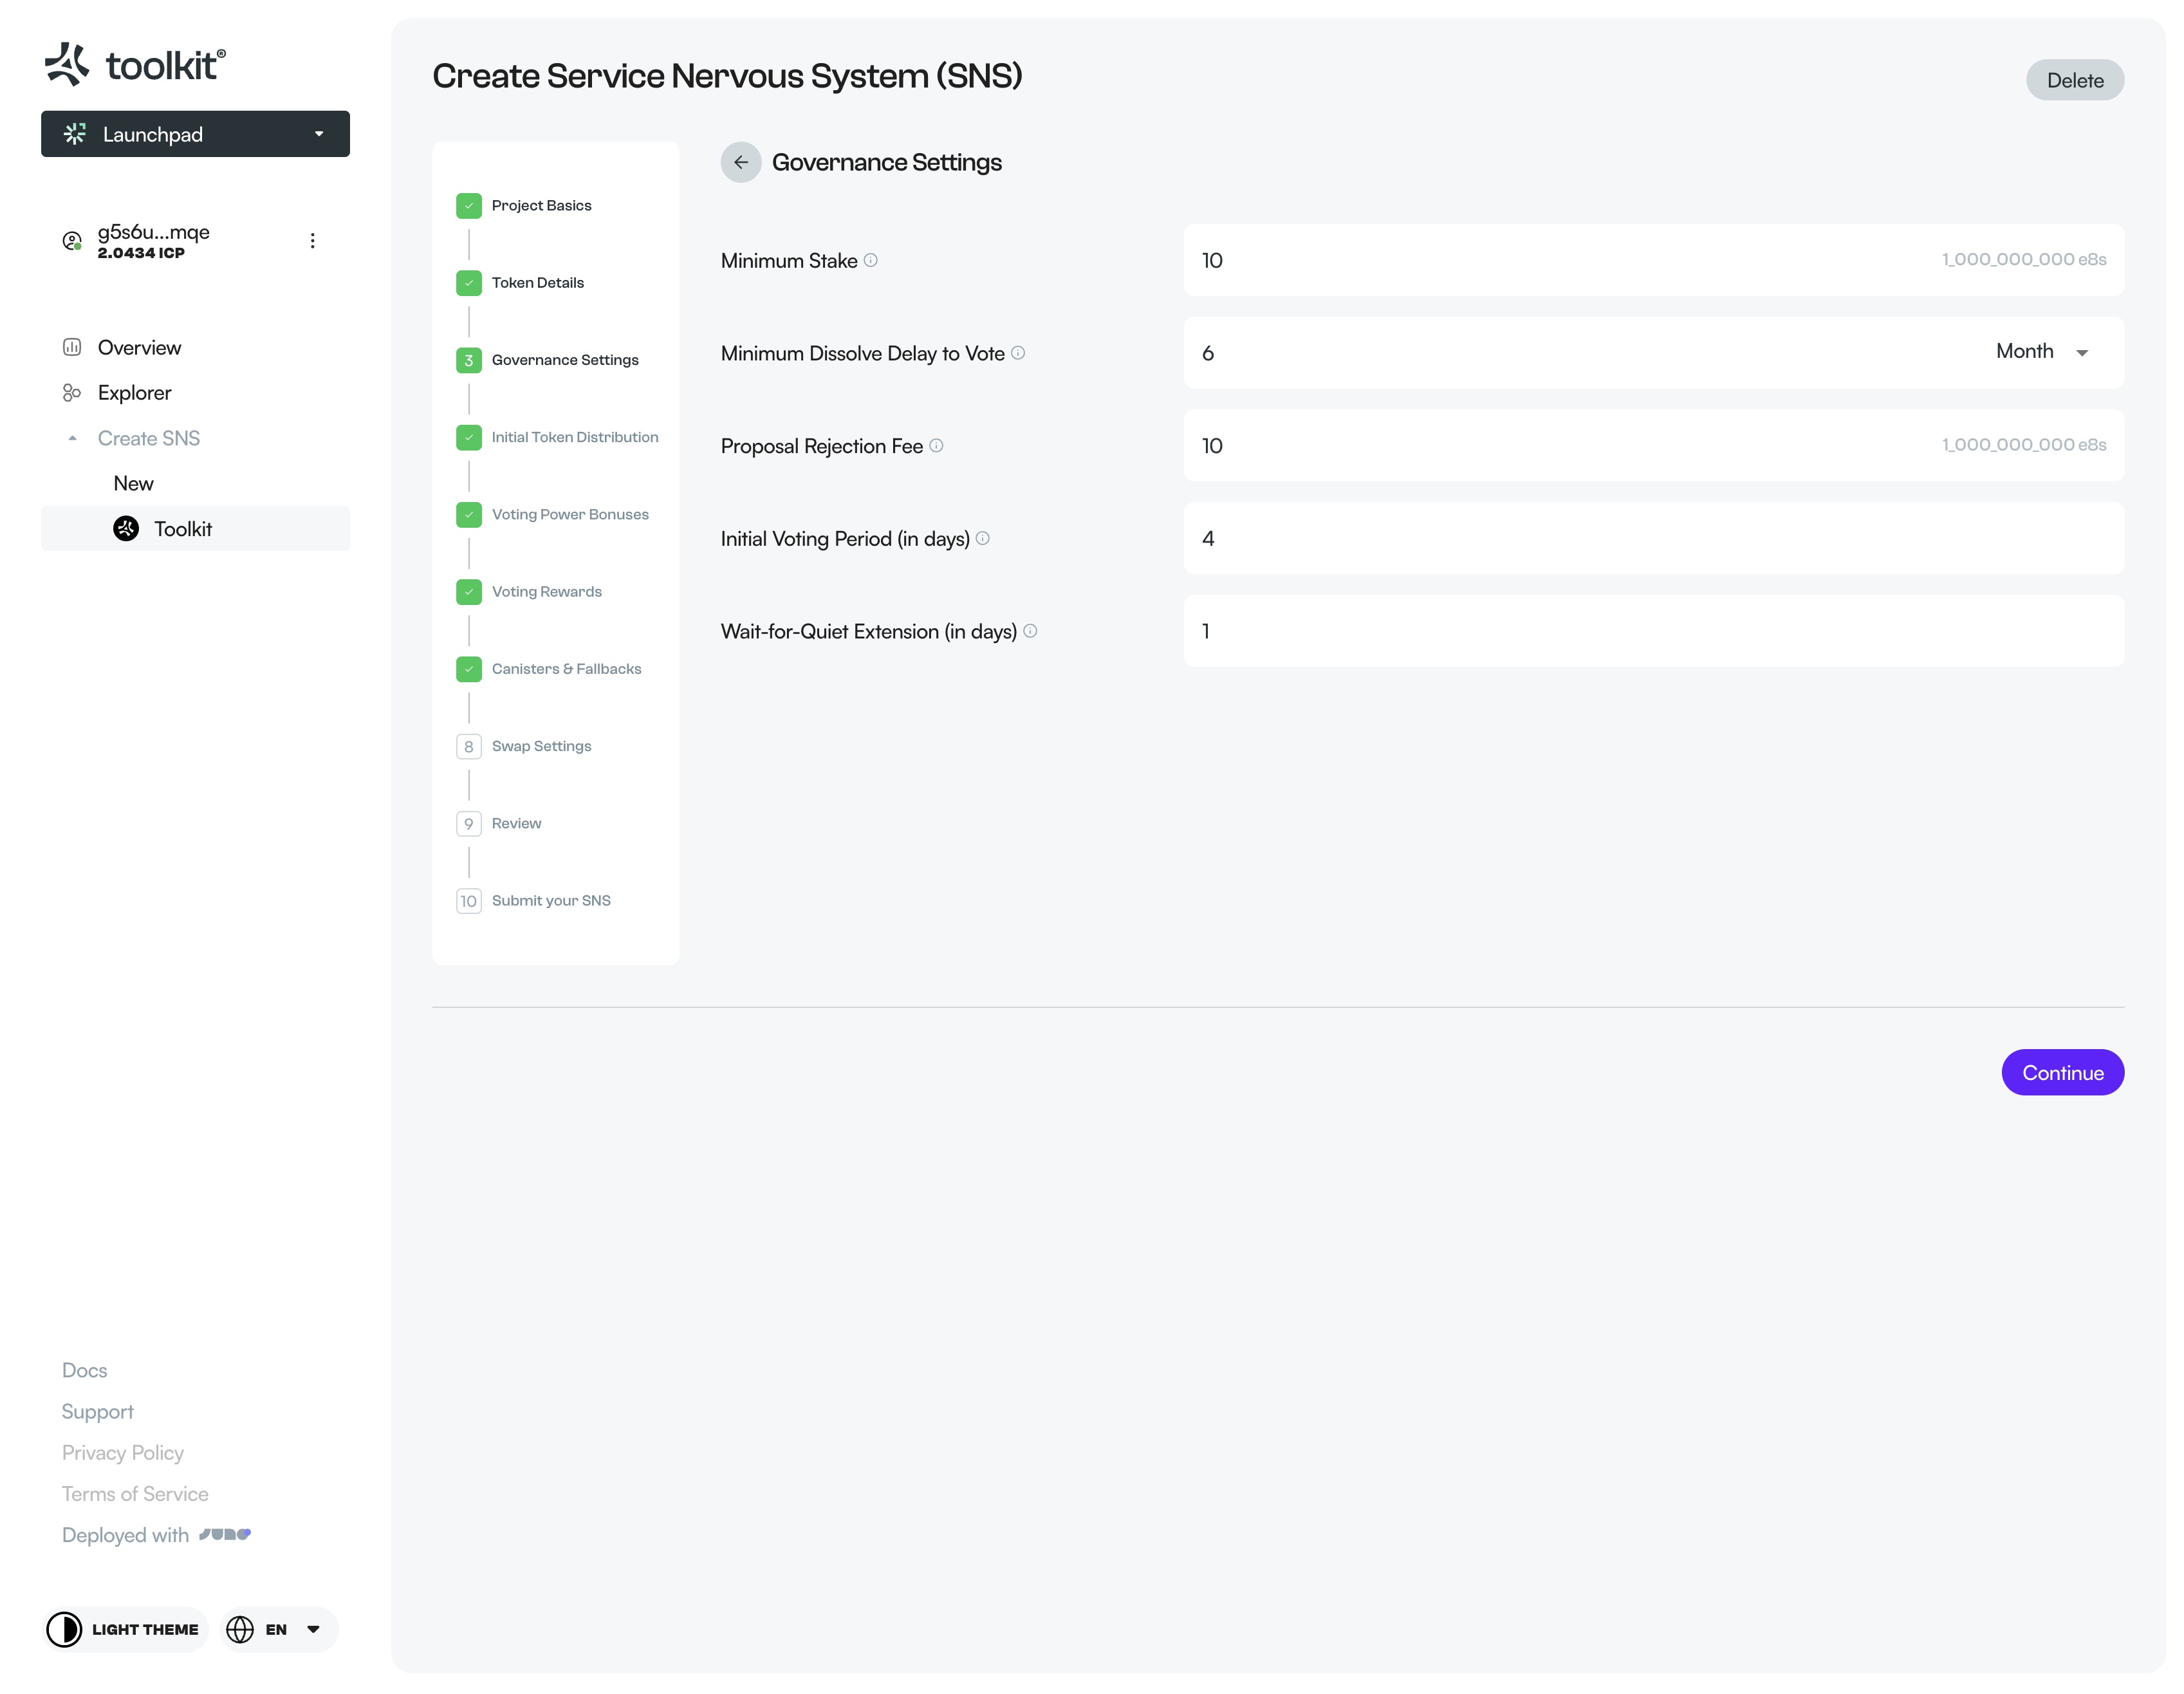
Task: Click the Delete button
Action: click(x=2074, y=80)
